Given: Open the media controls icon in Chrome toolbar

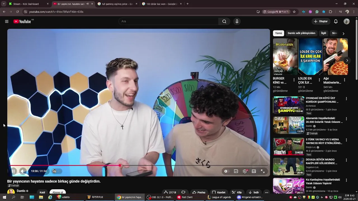Looking at the screenshot, I should (x=340, y=12).
